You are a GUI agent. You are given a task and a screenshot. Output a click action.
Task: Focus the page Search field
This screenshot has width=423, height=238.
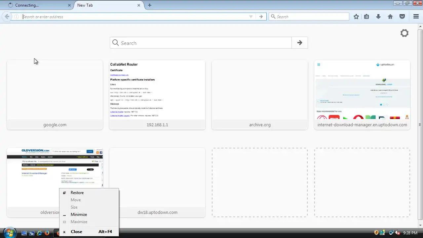pyautogui.click(x=201, y=43)
